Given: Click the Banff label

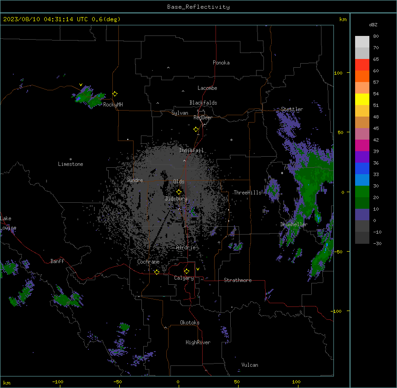Looking at the screenshot, I should click(x=57, y=261).
